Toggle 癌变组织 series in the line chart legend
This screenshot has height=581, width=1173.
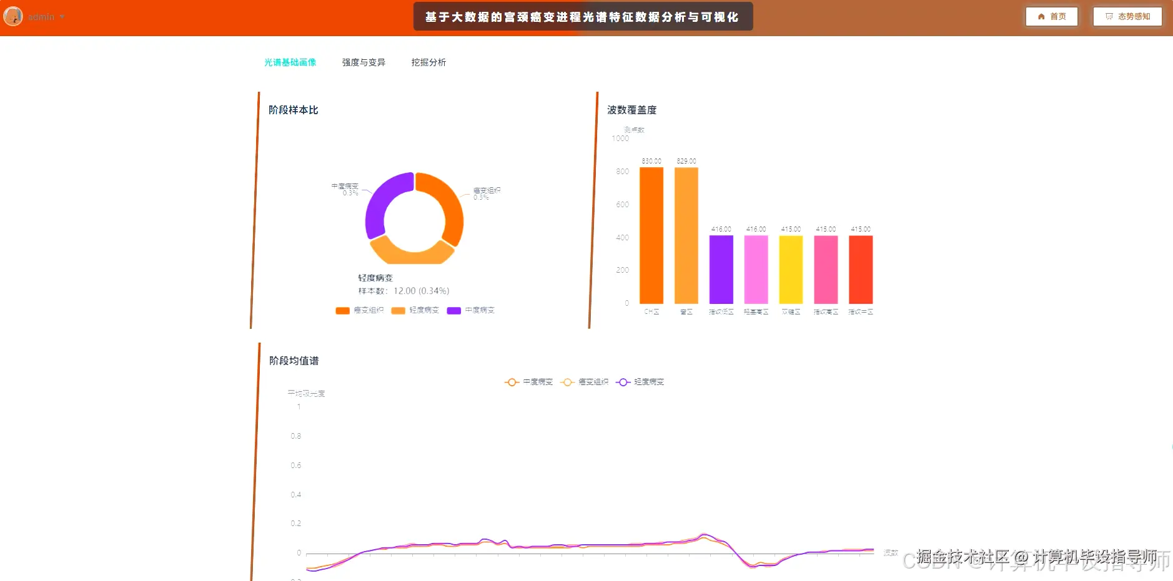(x=584, y=382)
